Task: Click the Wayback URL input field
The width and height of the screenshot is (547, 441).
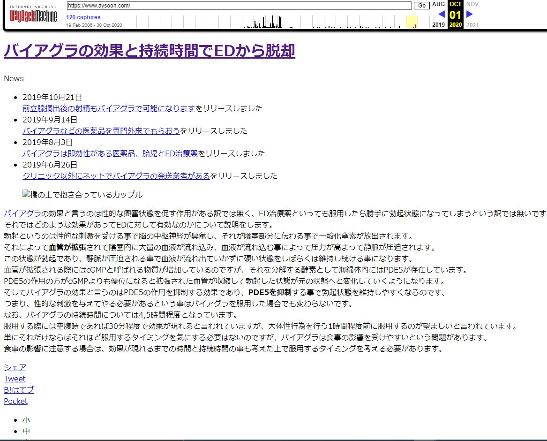Action: pyautogui.click(x=239, y=6)
